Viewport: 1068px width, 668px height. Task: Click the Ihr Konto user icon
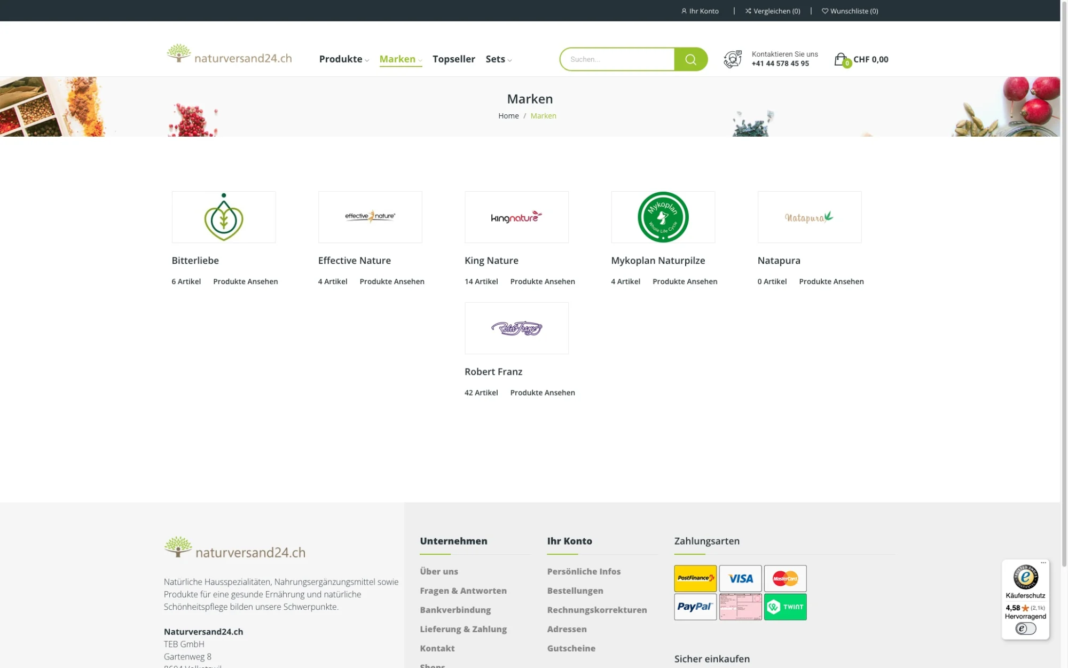pyautogui.click(x=684, y=11)
